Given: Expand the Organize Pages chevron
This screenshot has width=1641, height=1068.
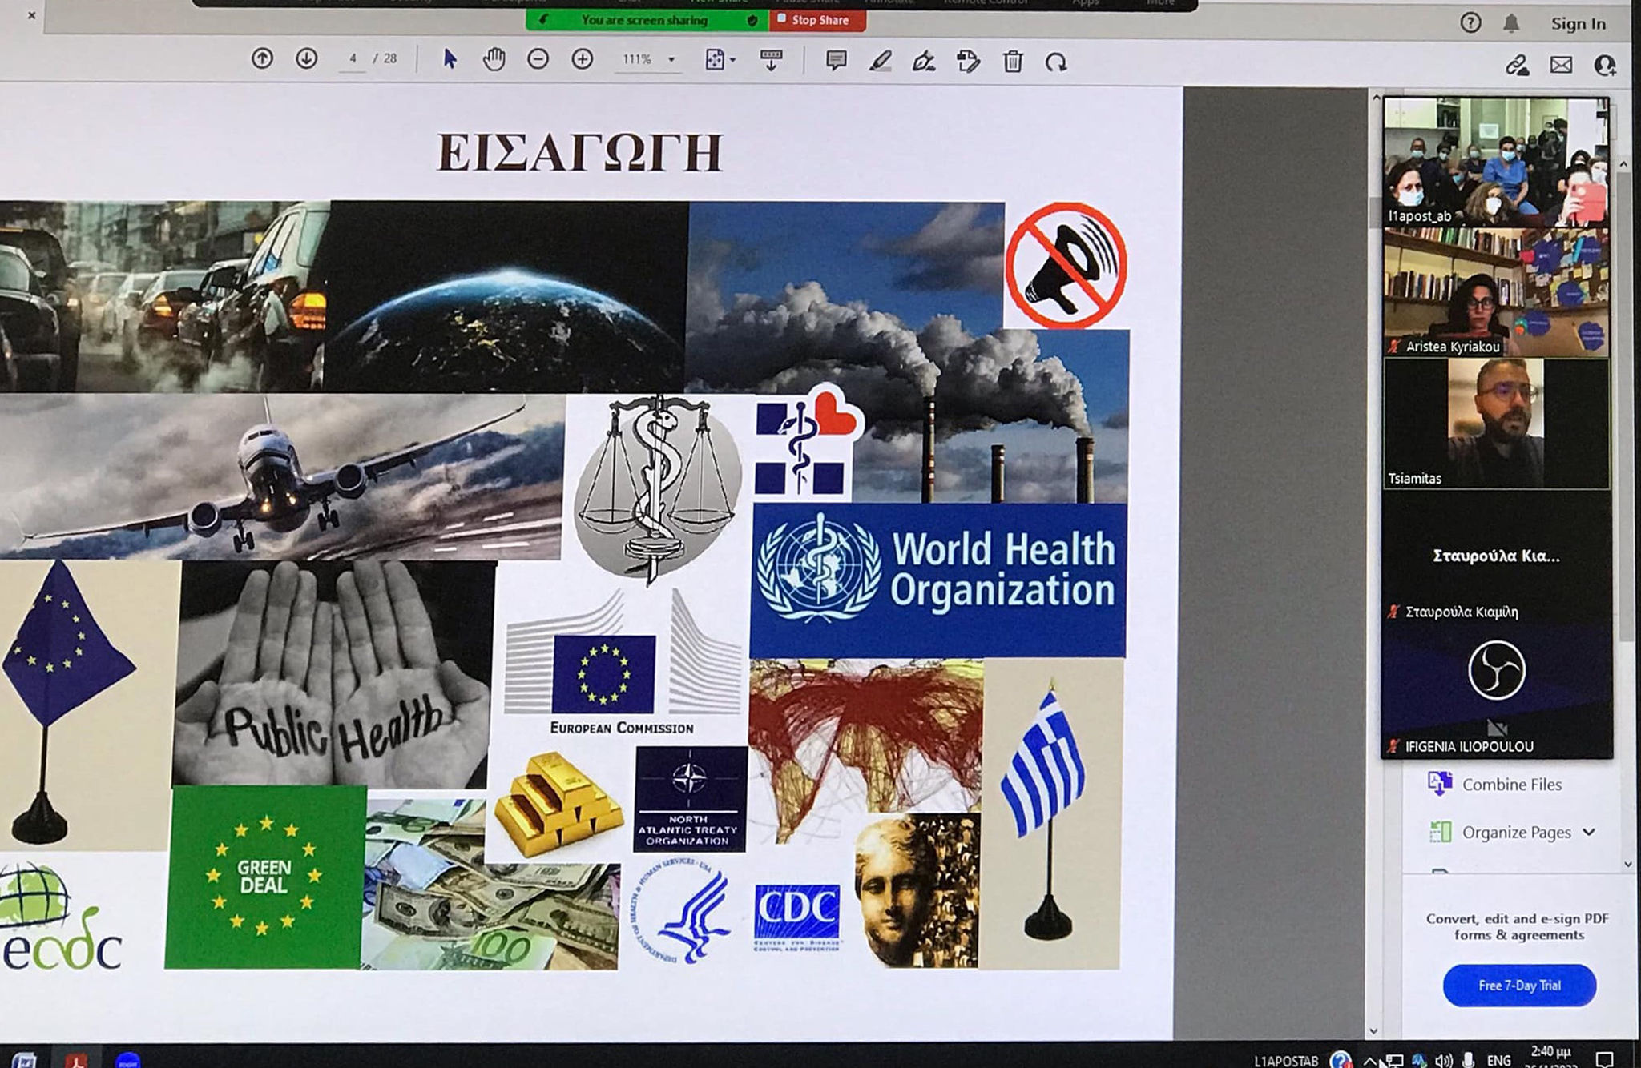Looking at the screenshot, I should click(1589, 833).
